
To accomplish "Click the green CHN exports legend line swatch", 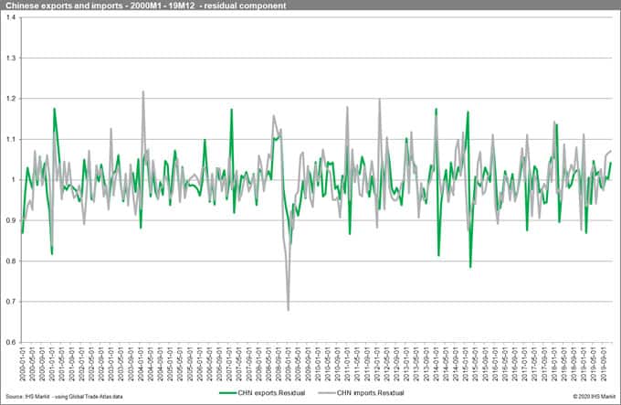I will click(233, 392).
